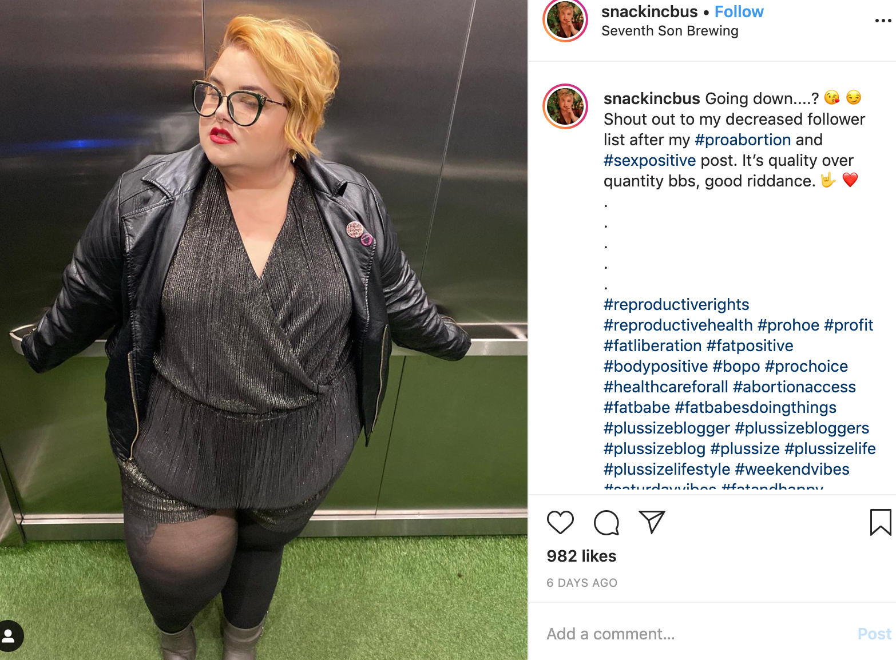Viewport: 896px width, 660px height.
Task: Like the post with the heart icon
Action: click(560, 522)
